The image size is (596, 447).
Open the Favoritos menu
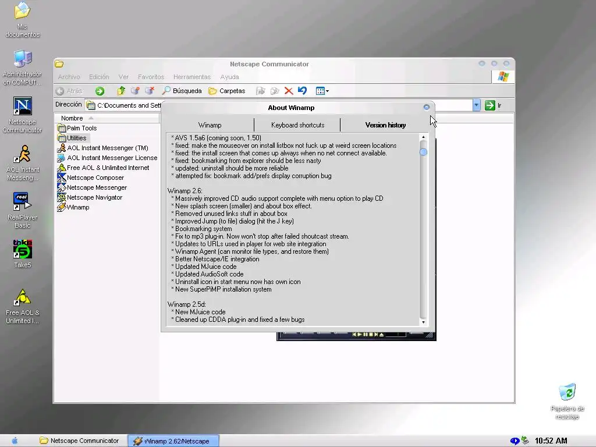(151, 77)
